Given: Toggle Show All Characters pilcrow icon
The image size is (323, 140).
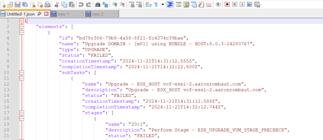Looking at the screenshot, I should click(156, 4).
